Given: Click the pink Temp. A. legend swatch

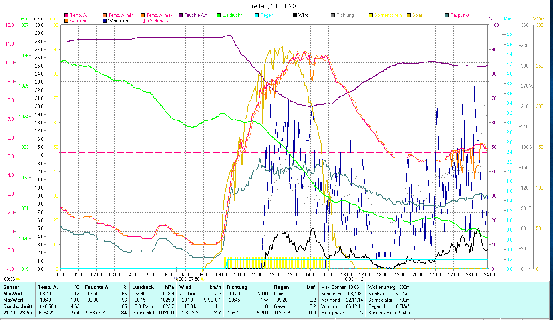Looking at the screenshot, I should click(x=66, y=15).
